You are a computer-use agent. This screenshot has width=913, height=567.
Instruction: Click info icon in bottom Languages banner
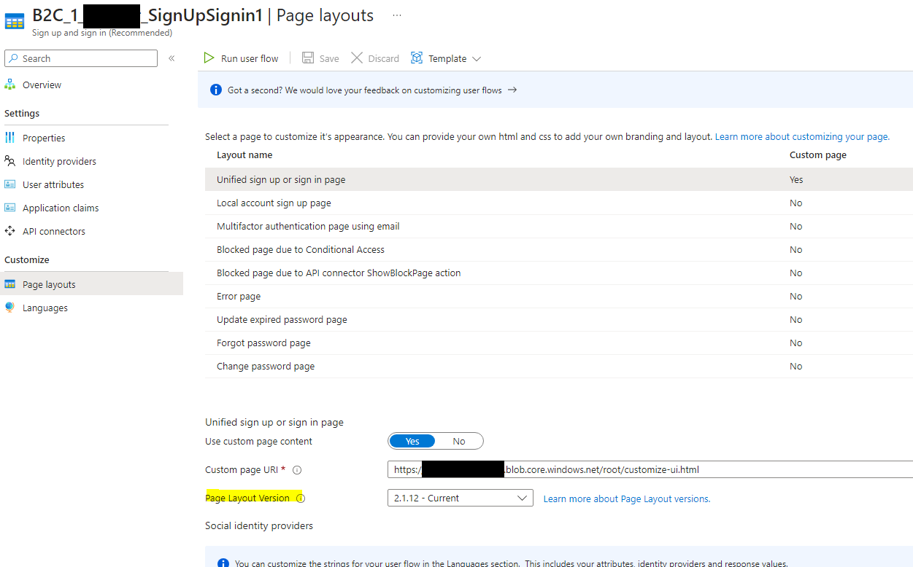tap(223, 563)
